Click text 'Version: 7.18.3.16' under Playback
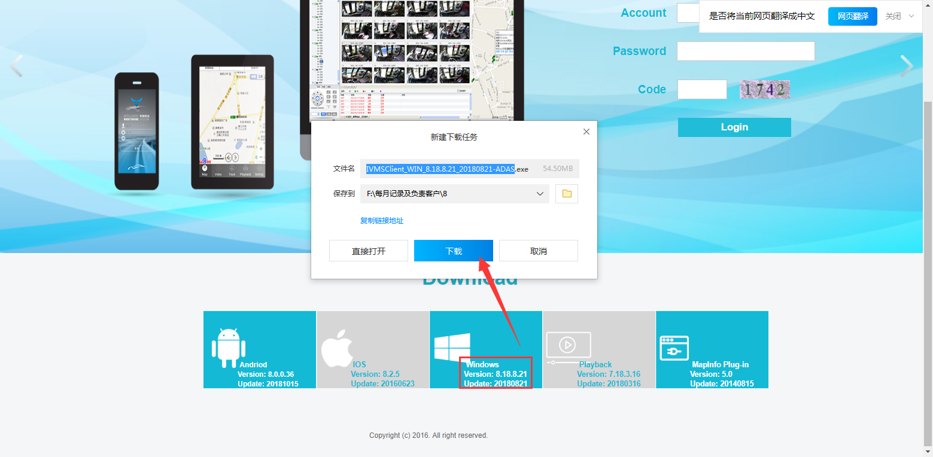 click(609, 374)
